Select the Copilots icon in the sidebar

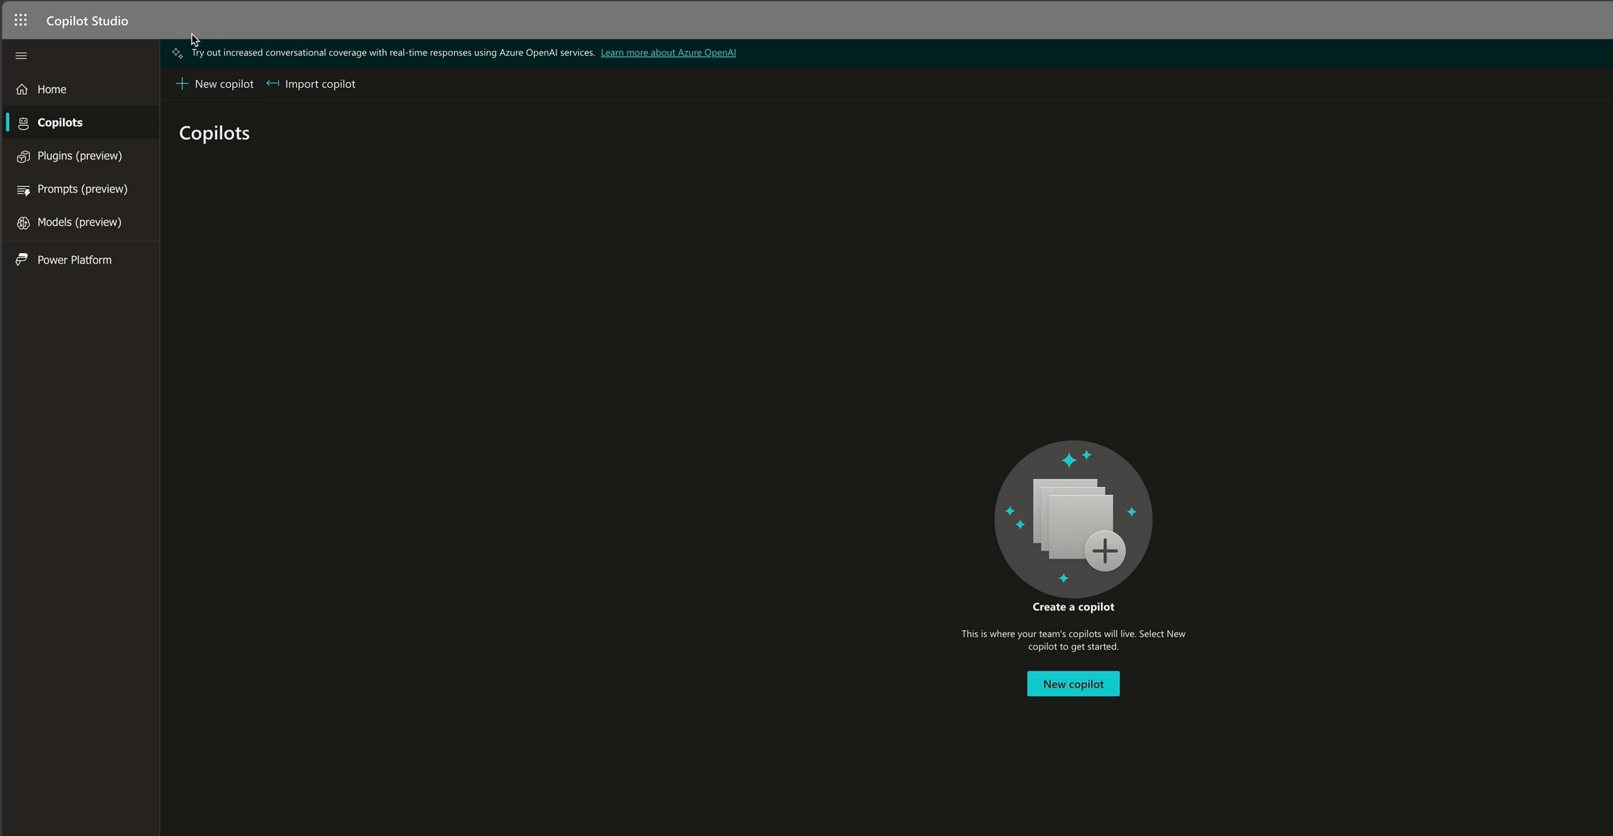[23, 123]
